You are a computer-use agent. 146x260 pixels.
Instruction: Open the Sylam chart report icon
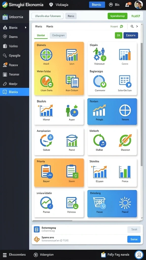[72, 55]
